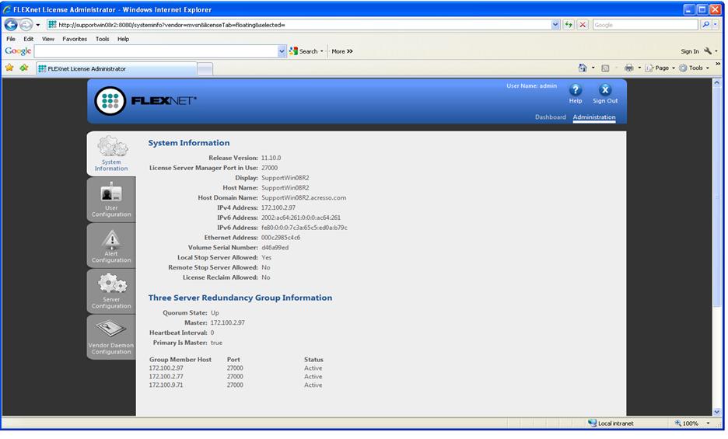Open the System Information panel
The height and width of the screenshot is (439, 728).
point(111,154)
